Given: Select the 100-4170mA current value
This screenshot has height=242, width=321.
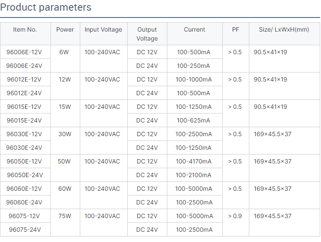Looking at the screenshot, I should click(x=193, y=161).
